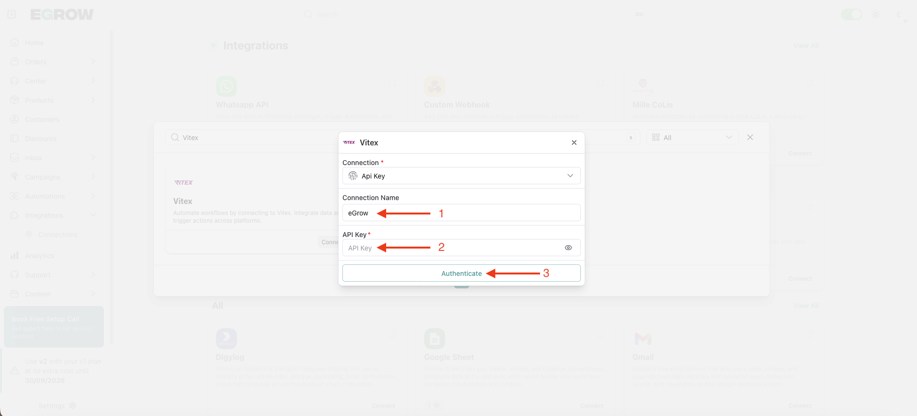The height and width of the screenshot is (416, 917).
Task: Collapse the Integrations menu in the sidebar
Action: click(93, 215)
